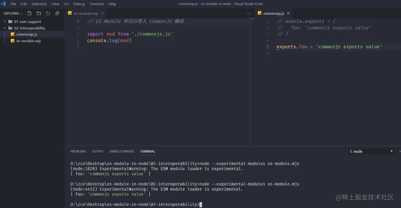Open more actions for left editor group
This screenshot has width=401, height=208.
click(249, 13)
